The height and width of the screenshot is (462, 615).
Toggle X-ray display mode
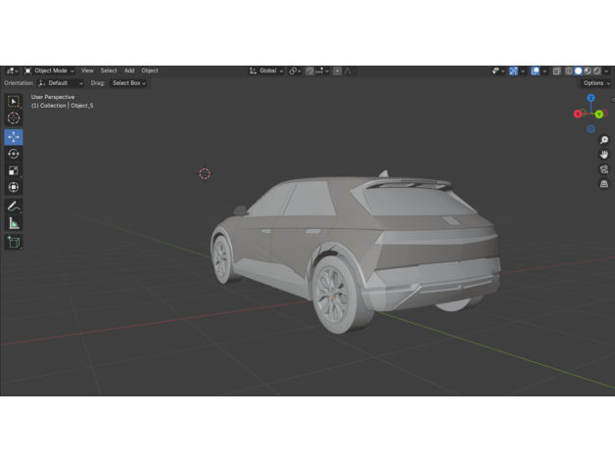click(556, 70)
